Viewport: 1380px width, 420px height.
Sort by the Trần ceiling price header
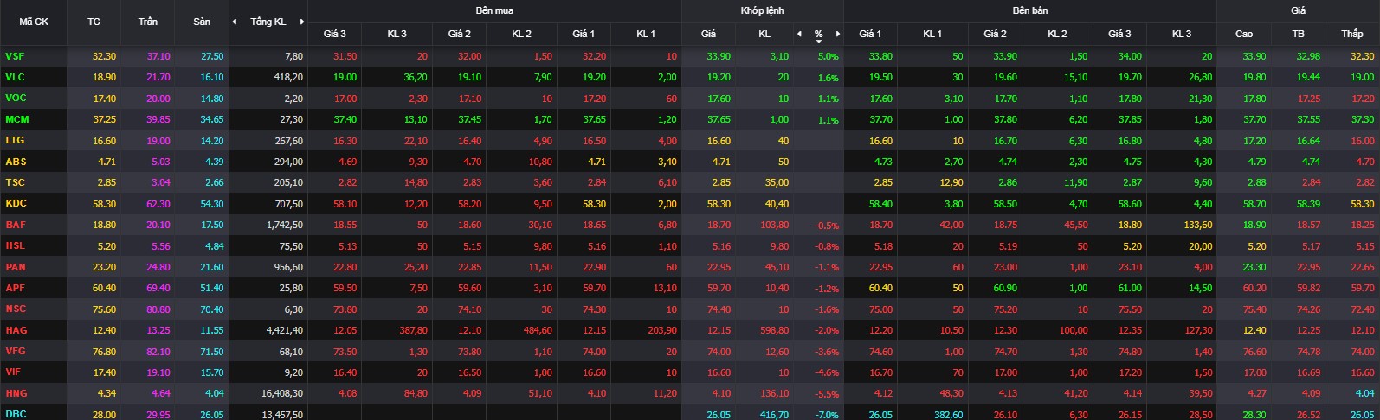pos(148,22)
